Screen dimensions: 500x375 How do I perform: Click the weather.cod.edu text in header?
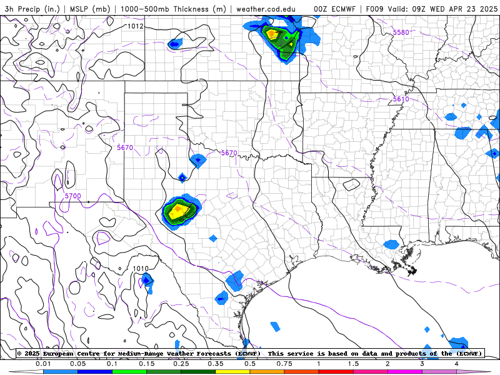[266, 9]
